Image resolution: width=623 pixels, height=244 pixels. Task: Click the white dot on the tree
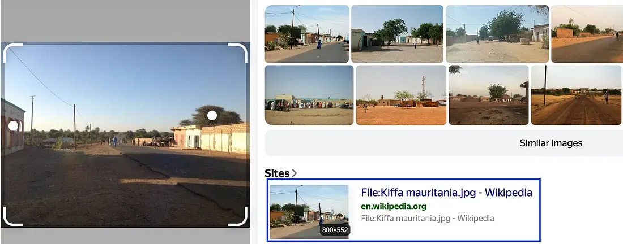[212, 115]
